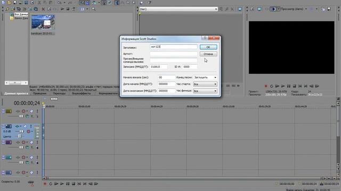Click Play under the preview window
The height and width of the screenshot is (191, 341).
(x=283, y=86)
